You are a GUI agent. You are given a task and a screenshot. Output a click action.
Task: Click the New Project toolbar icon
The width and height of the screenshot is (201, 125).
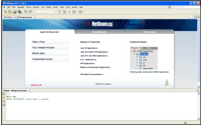point(10,12)
